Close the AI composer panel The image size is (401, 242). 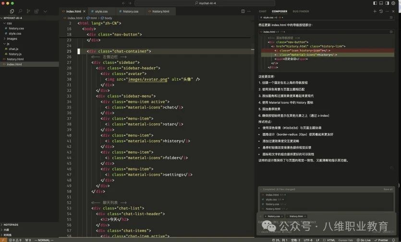click(x=395, y=11)
